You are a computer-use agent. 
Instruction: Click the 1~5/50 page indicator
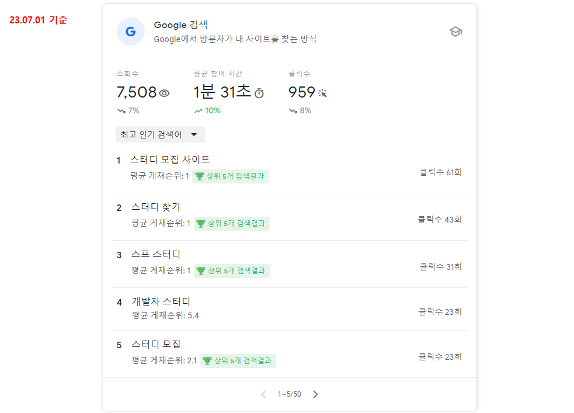[289, 394]
